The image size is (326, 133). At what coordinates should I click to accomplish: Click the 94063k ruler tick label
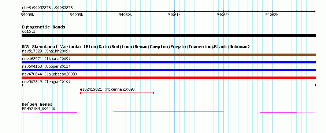click(x=272, y=15)
